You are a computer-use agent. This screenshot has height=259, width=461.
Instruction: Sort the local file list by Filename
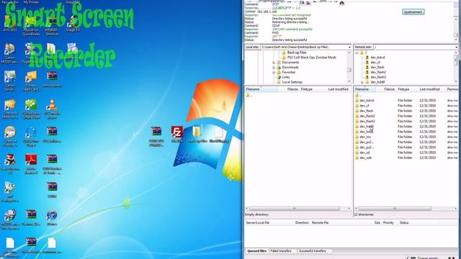click(x=261, y=89)
